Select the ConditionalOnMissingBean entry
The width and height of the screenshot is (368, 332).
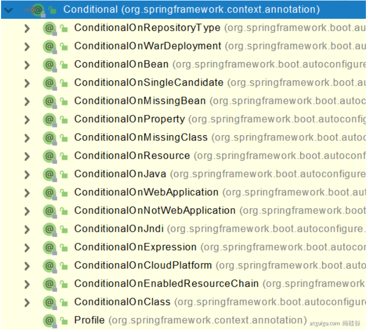[140, 101]
